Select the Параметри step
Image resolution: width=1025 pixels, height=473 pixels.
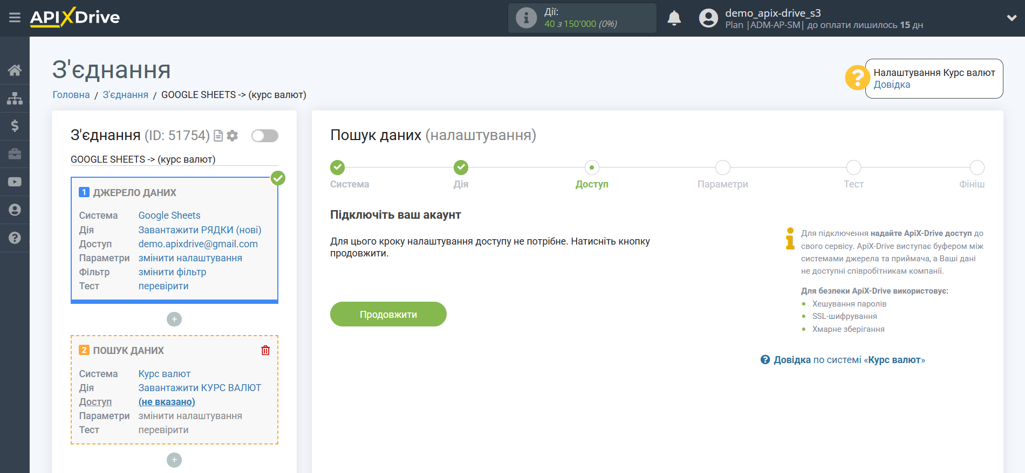723,168
